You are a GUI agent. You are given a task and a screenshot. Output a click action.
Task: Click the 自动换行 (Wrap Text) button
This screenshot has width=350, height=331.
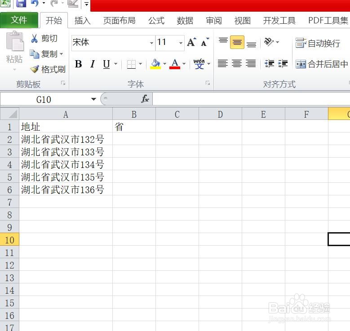click(318, 43)
